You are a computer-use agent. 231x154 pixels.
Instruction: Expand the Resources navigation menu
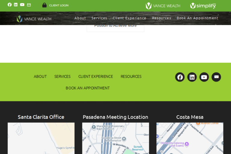coord(162,18)
